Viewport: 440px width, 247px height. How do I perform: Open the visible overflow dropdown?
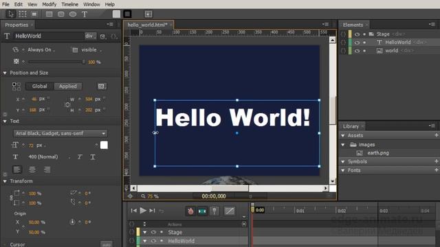[91, 50]
